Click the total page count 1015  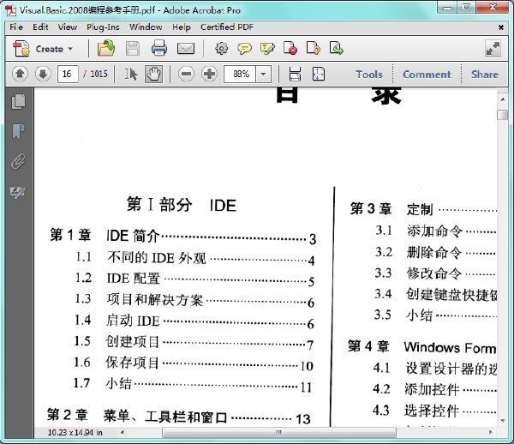pyautogui.click(x=99, y=74)
